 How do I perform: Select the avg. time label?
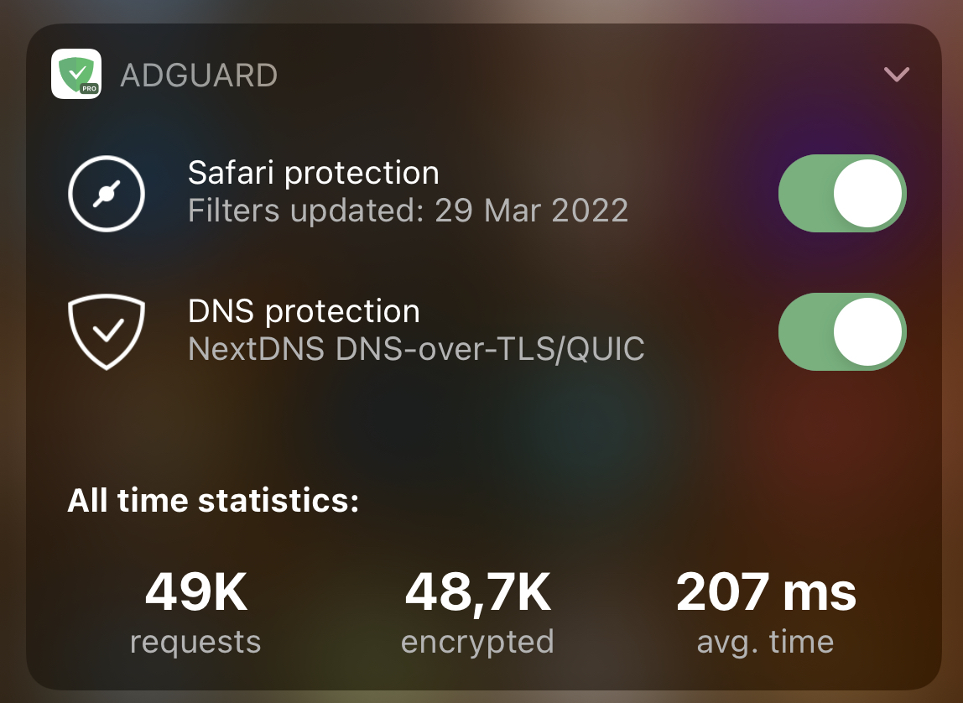[765, 643]
